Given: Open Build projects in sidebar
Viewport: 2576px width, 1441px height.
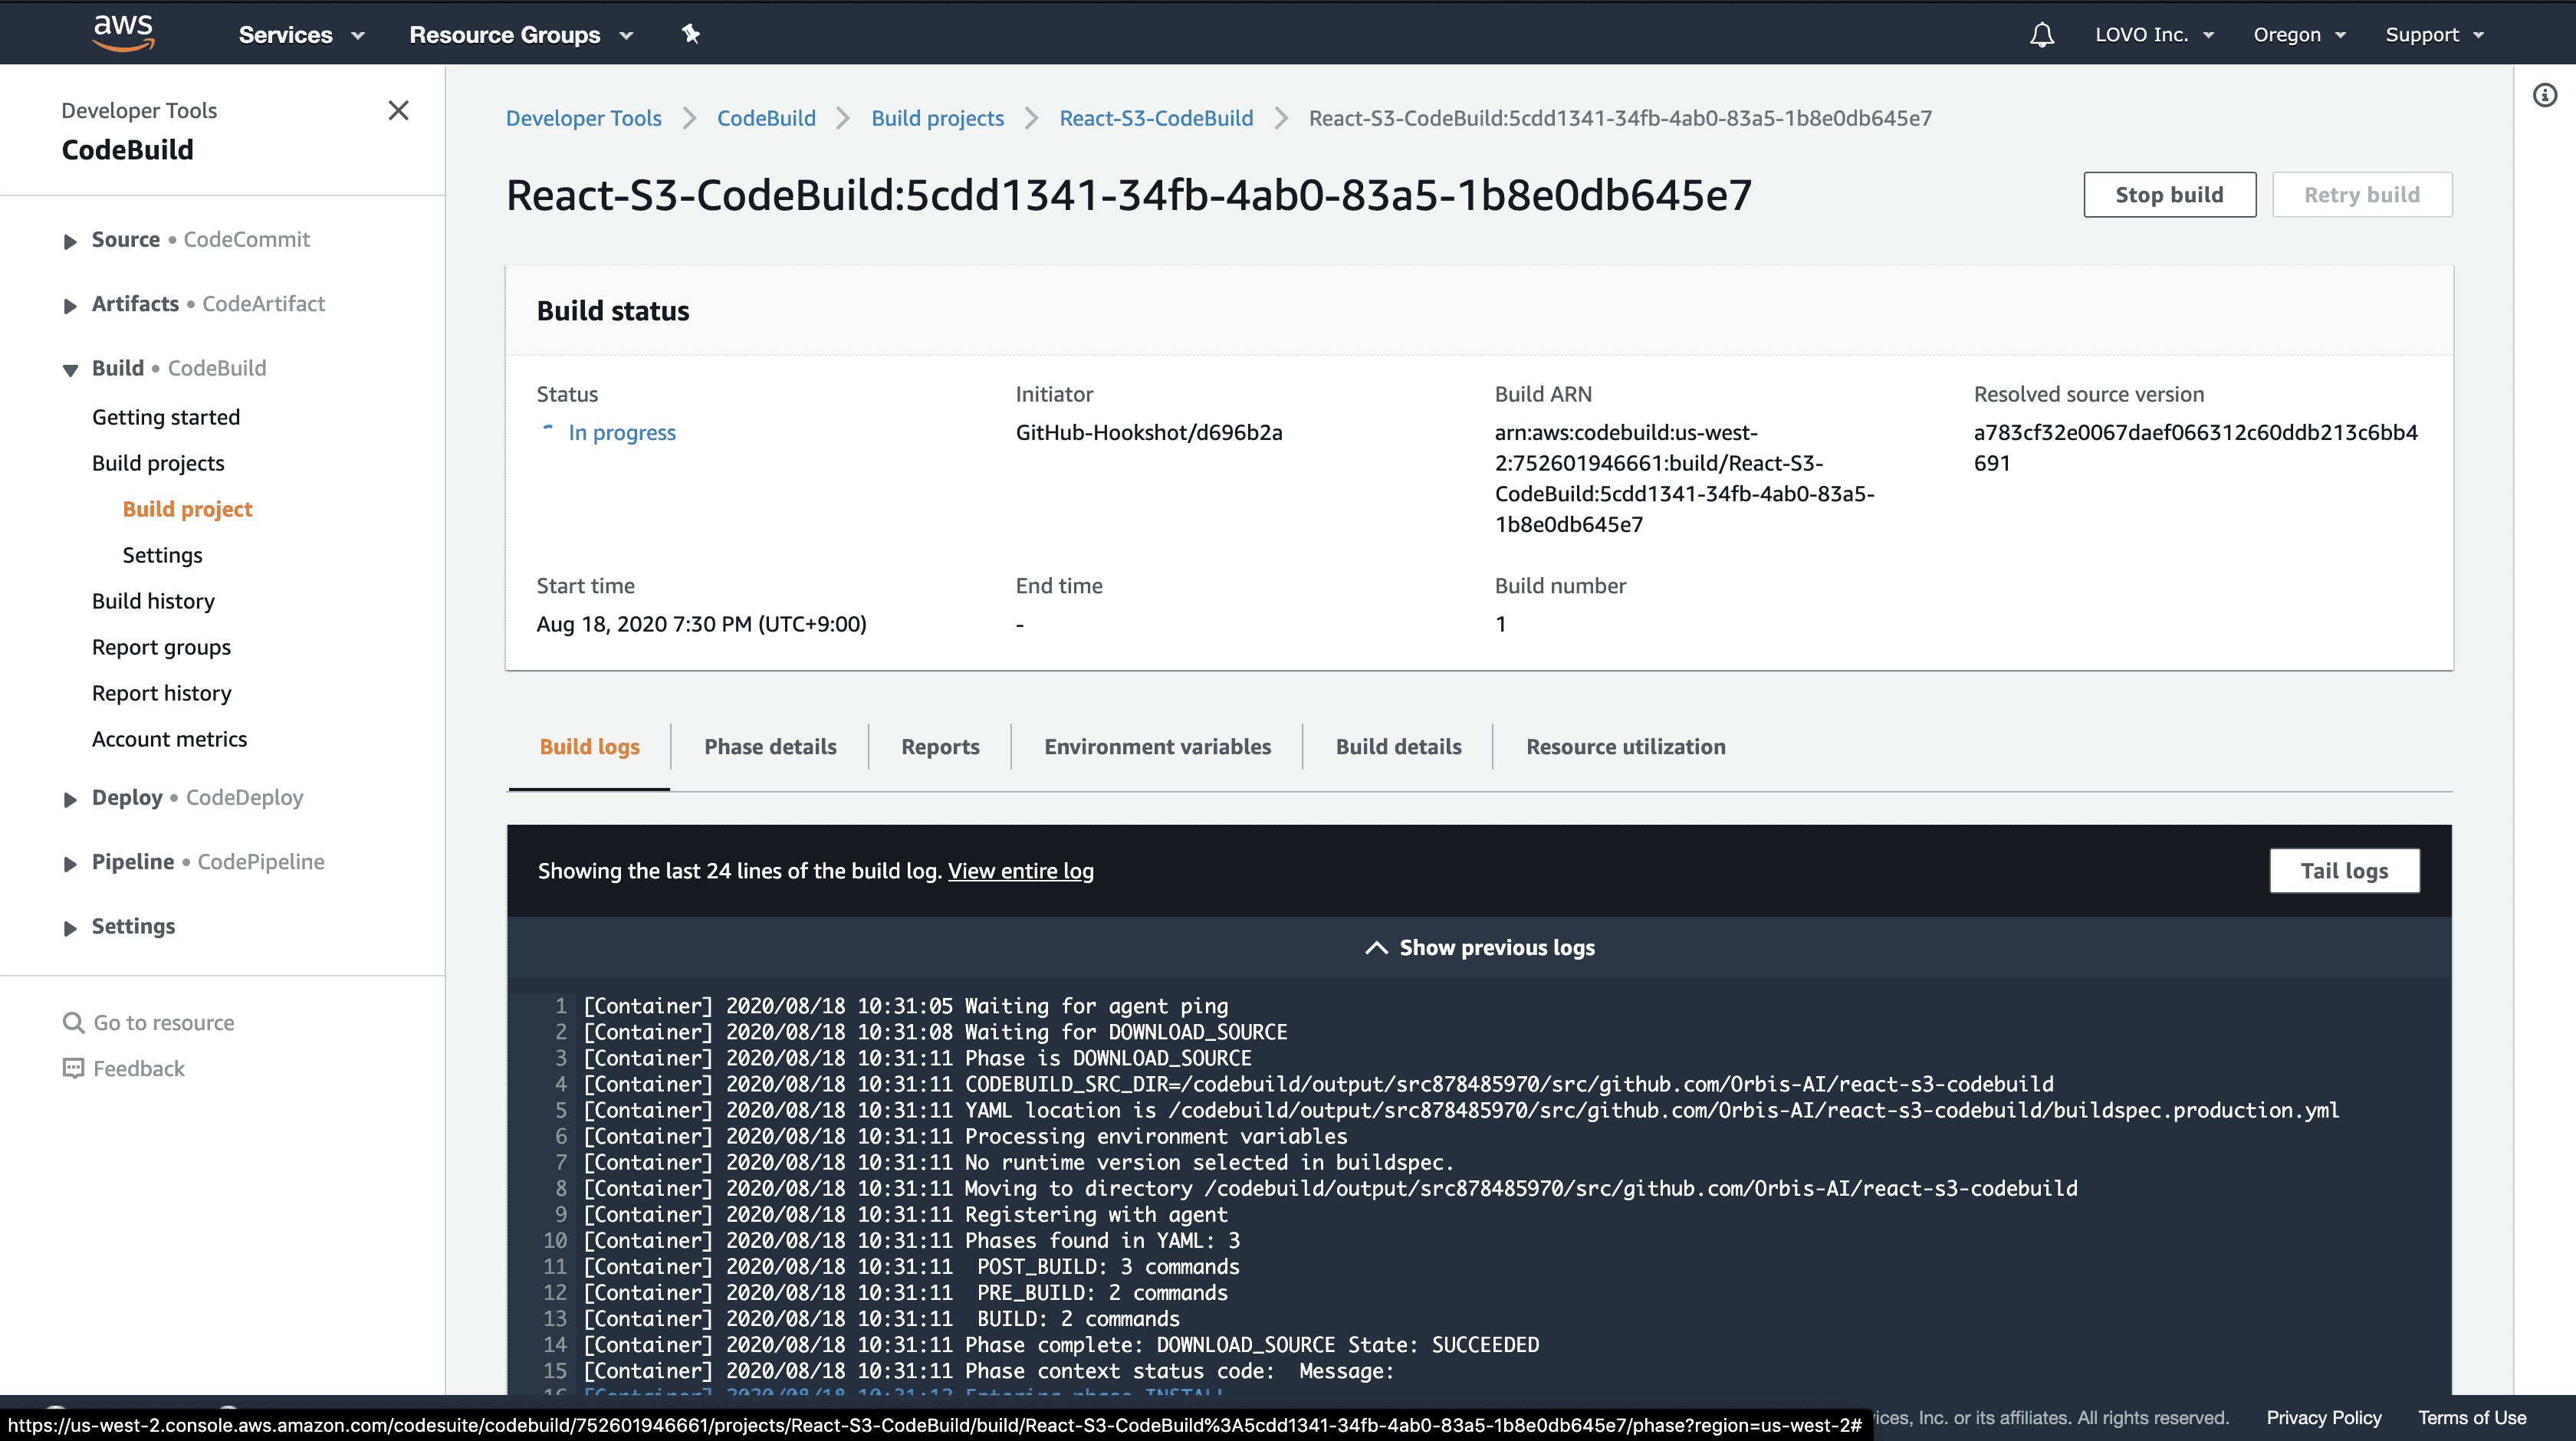Looking at the screenshot, I should 158,463.
